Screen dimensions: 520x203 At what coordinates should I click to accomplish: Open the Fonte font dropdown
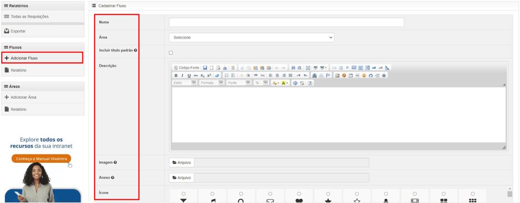239,83
